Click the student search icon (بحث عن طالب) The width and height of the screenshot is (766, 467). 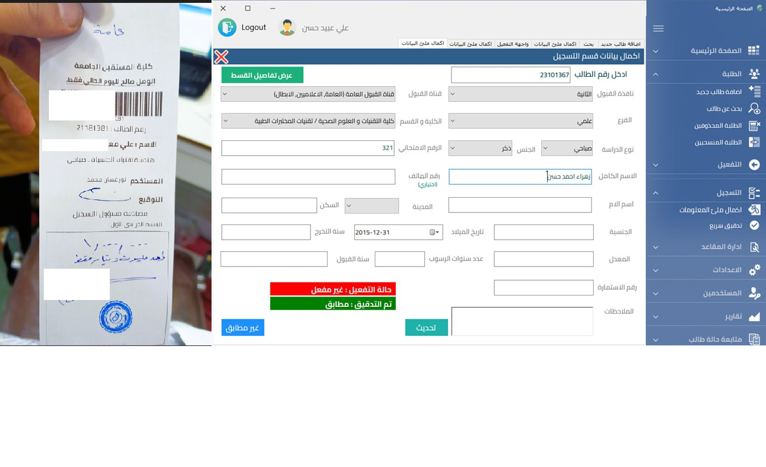coord(754,109)
